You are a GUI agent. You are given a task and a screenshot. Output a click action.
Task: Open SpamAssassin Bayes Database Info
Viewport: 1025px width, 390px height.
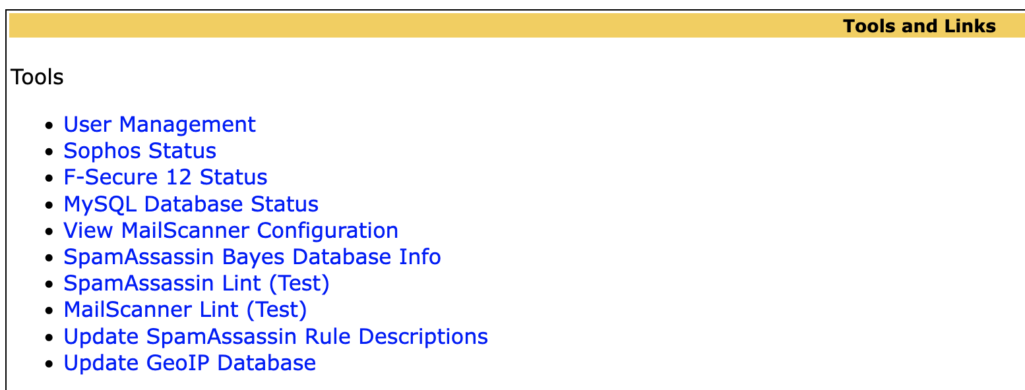(252, 257)
